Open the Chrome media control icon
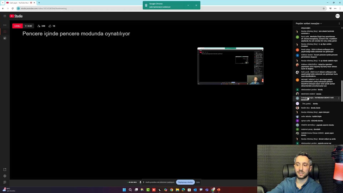 [330, 8]
